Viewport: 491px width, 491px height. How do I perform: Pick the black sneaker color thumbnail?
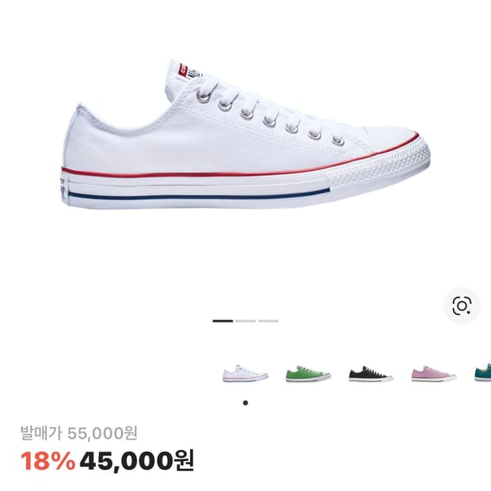[371, 374]
